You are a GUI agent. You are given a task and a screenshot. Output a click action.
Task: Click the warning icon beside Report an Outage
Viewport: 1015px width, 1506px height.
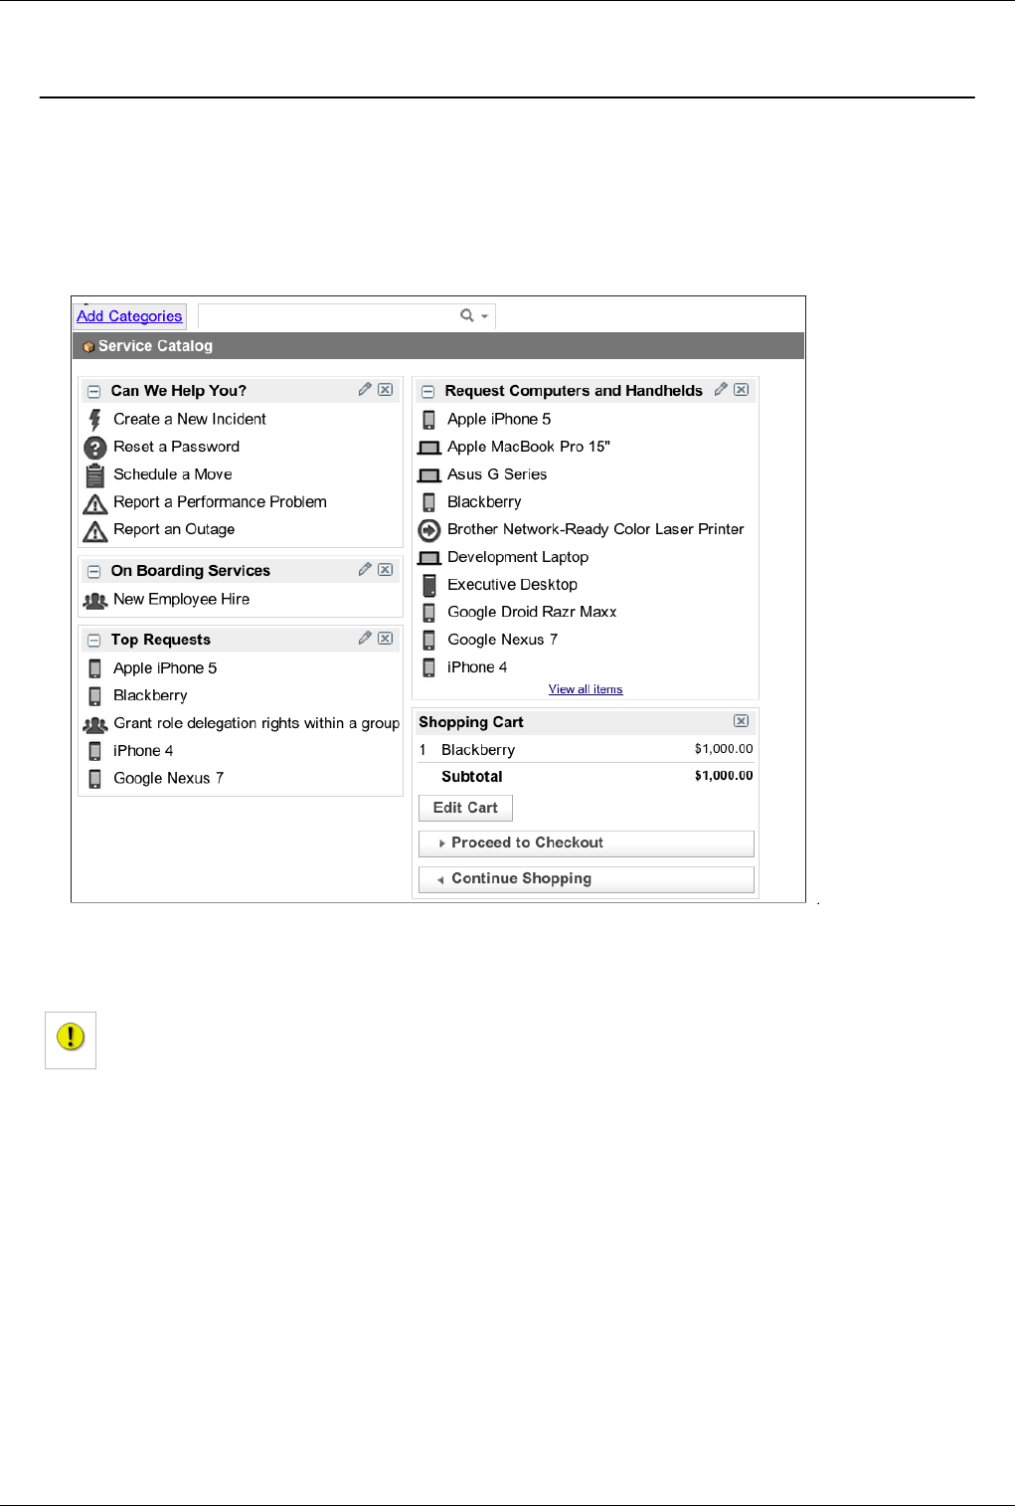tap(95, 531)
